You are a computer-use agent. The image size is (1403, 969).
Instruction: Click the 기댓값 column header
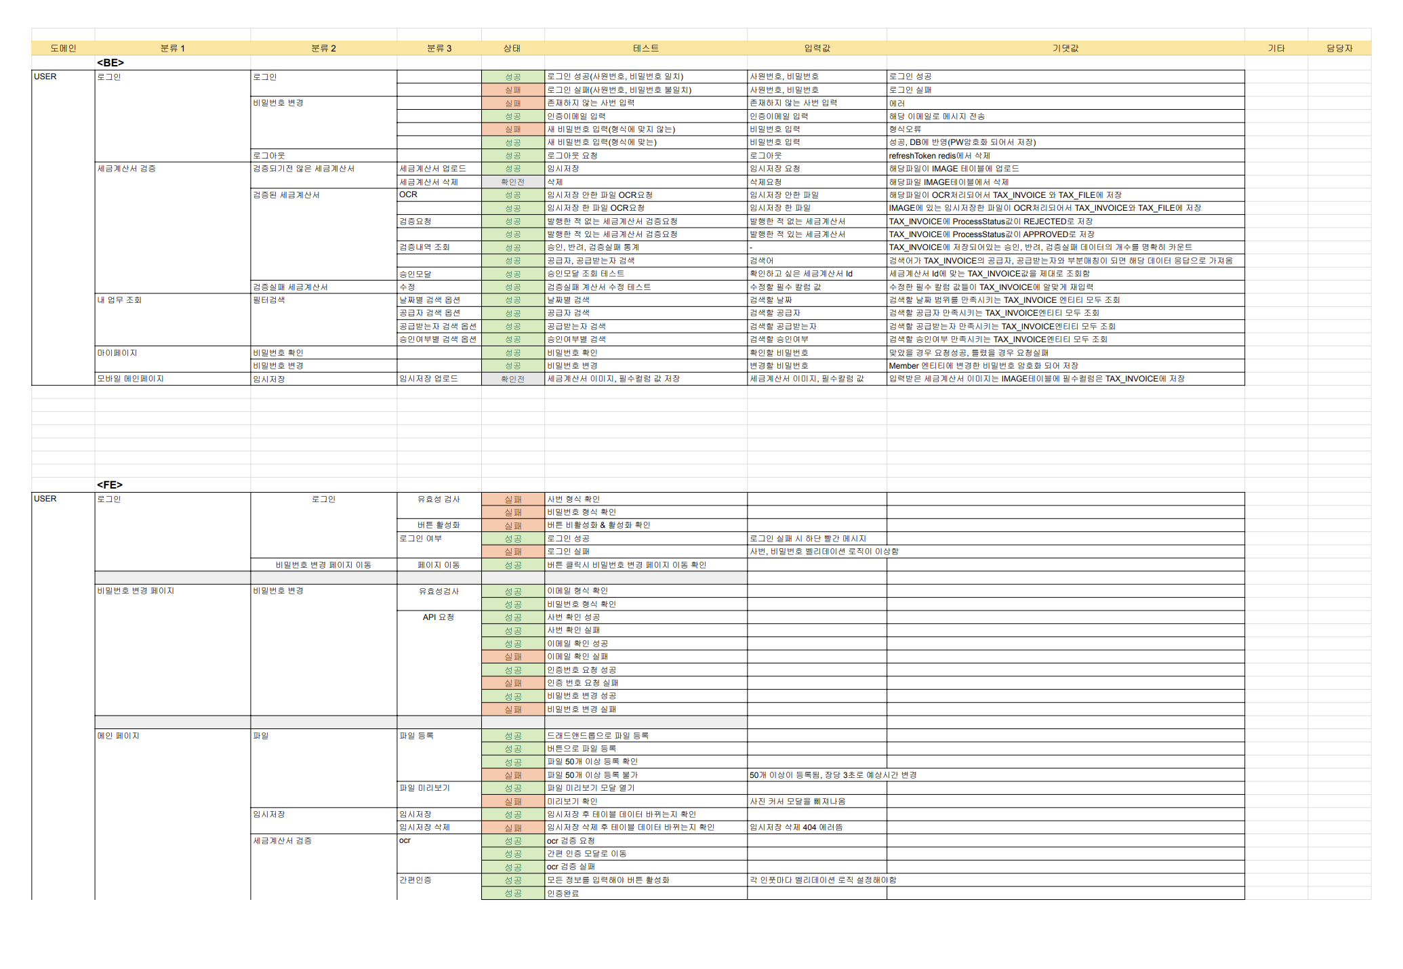[x=1065, y=48]
